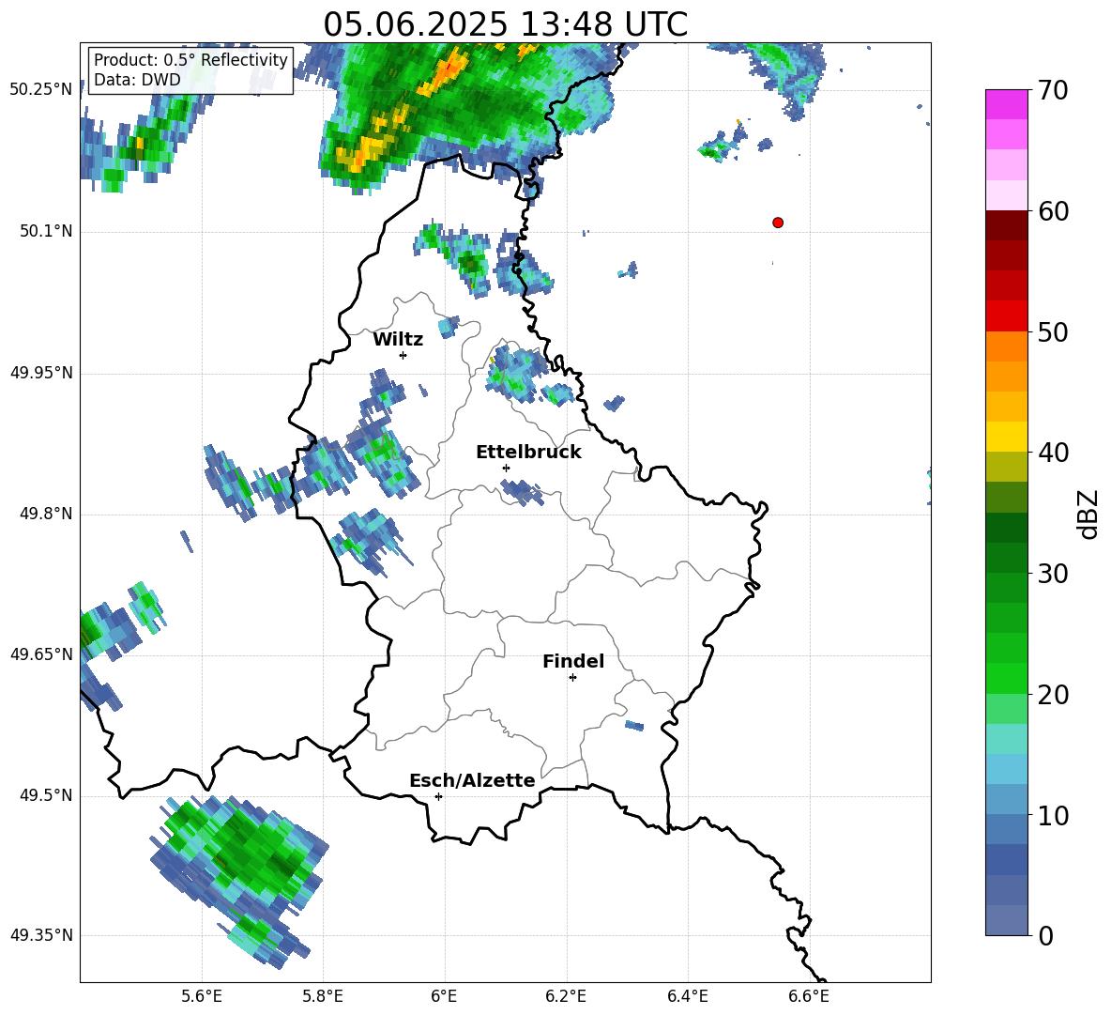Click the 'Data: DWD' label

click(x=137, y=80)
